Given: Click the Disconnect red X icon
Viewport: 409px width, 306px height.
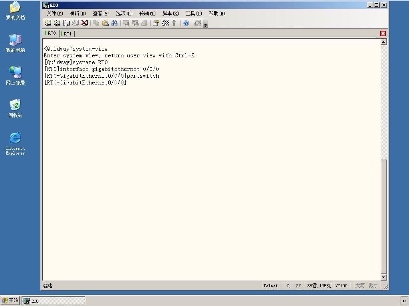Looking at the screenshot, I should tap(85, 23).
